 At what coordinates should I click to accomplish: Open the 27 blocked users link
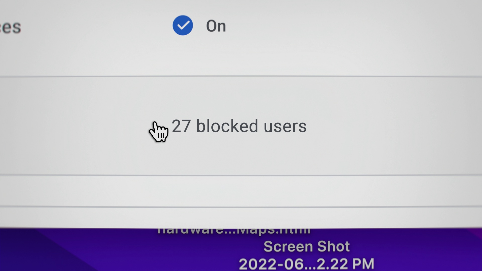point(239,126)
